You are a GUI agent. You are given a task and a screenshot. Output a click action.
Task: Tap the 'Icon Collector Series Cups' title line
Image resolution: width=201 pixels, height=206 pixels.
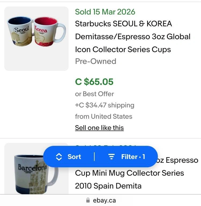click(x=123, y=49)
